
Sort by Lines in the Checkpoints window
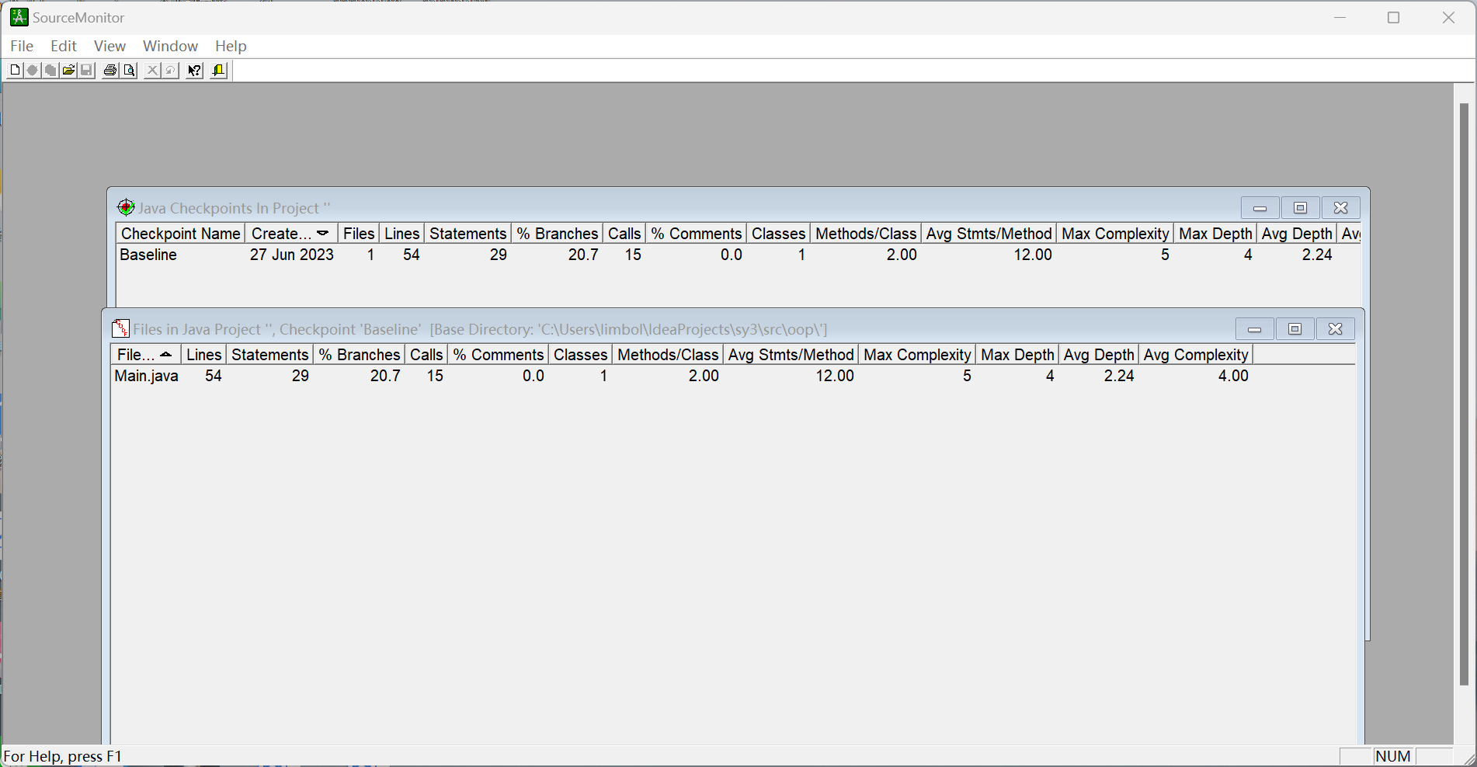pos(401,234)
